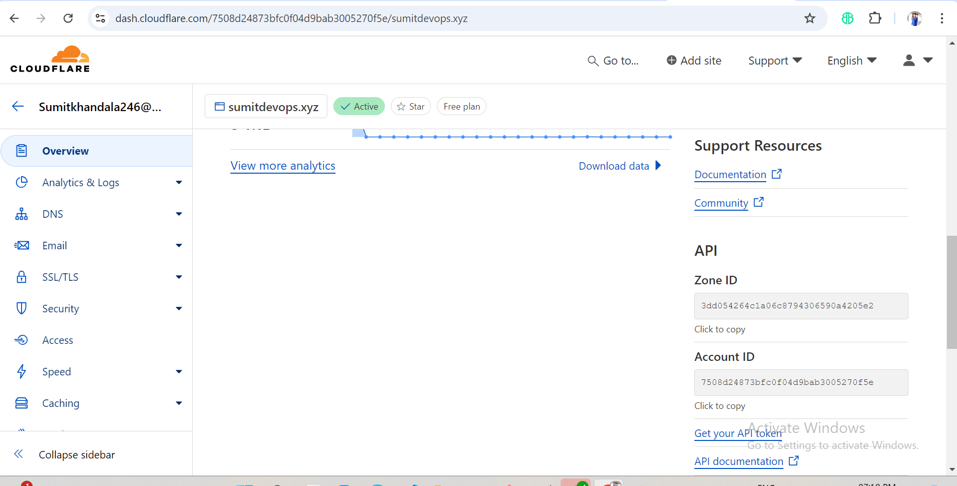Click the scrollbar up arrow

click(x=951, y=43)
